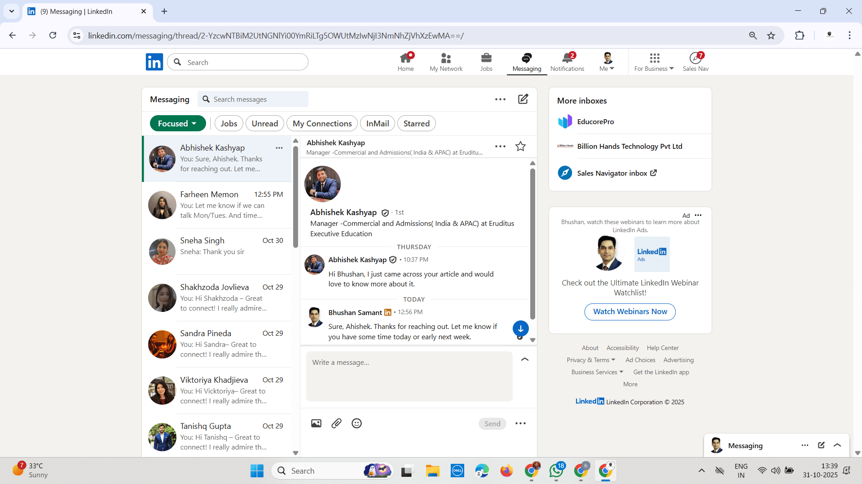This screenshot has width=862, height=484.
Task: Click Watch Webinars Now button
Action: pyautogui.click(x=630, y=311)
